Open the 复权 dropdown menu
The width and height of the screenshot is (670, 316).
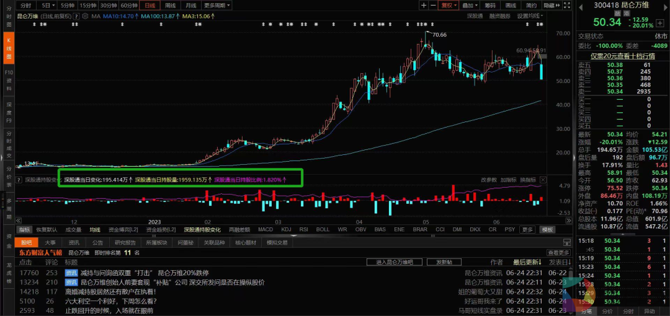pyautogui.click(x=449, y=5)
